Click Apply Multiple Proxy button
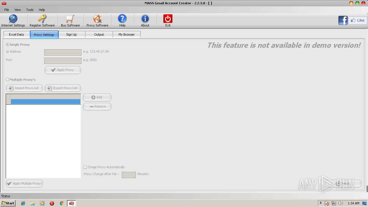Viewport: 368px width, 207px height. coord(24,183)
